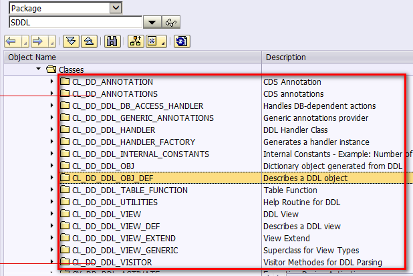This screenshot has height=276, width=413.
Task: Open the forward navigation history dropdown
Action: tap(52, 41)
